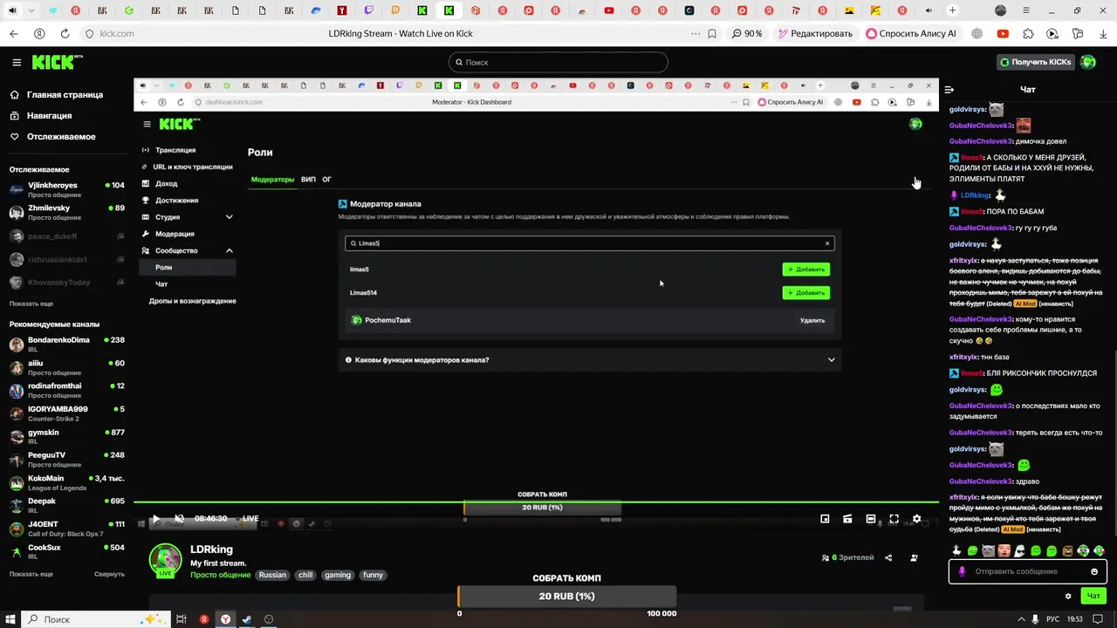This screenshot has height=628, width=1117.
Task: Open Steam from the taskbar
Action: pos(247,619)
